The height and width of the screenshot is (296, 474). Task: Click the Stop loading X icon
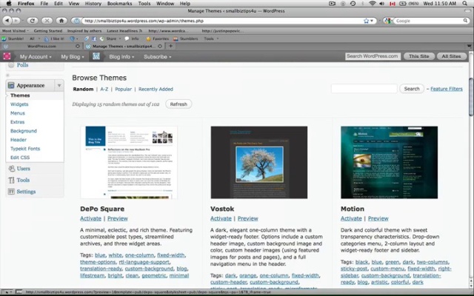coord(47,21)
